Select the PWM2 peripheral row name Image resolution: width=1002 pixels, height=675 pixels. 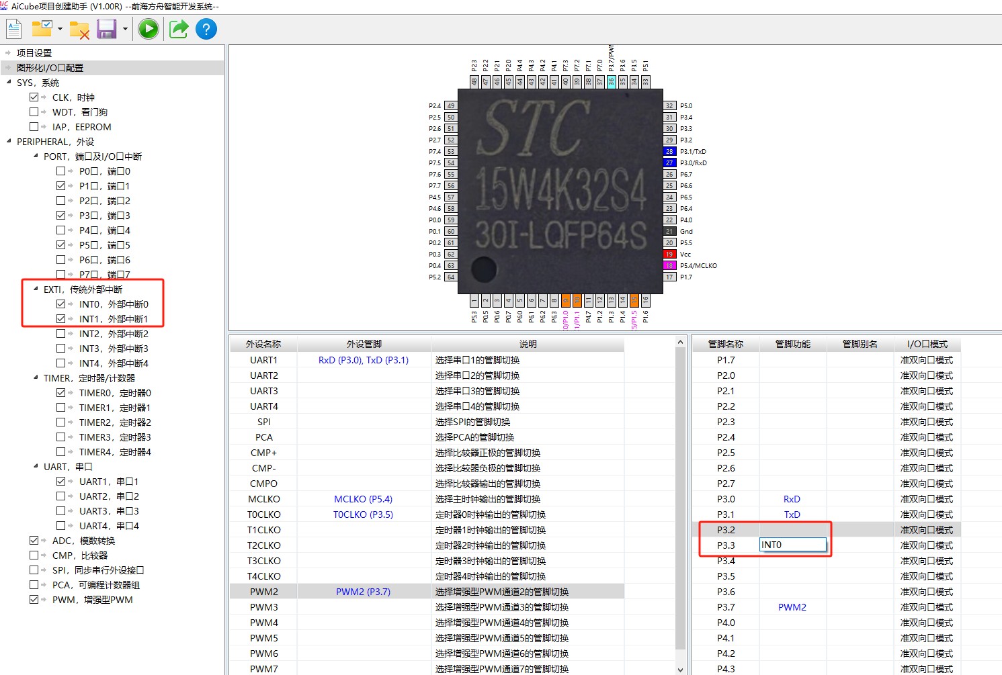pos(264,592)
